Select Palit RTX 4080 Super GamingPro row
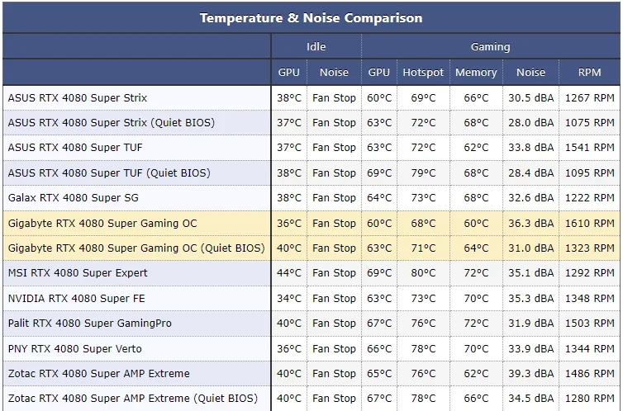 [x=311, y=323]
